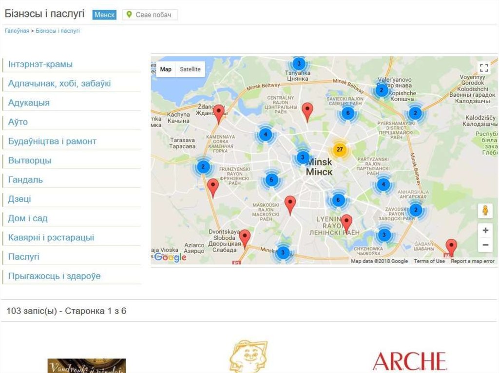
Task: Click the Street View pegman icon
Action: click(485, 211)
